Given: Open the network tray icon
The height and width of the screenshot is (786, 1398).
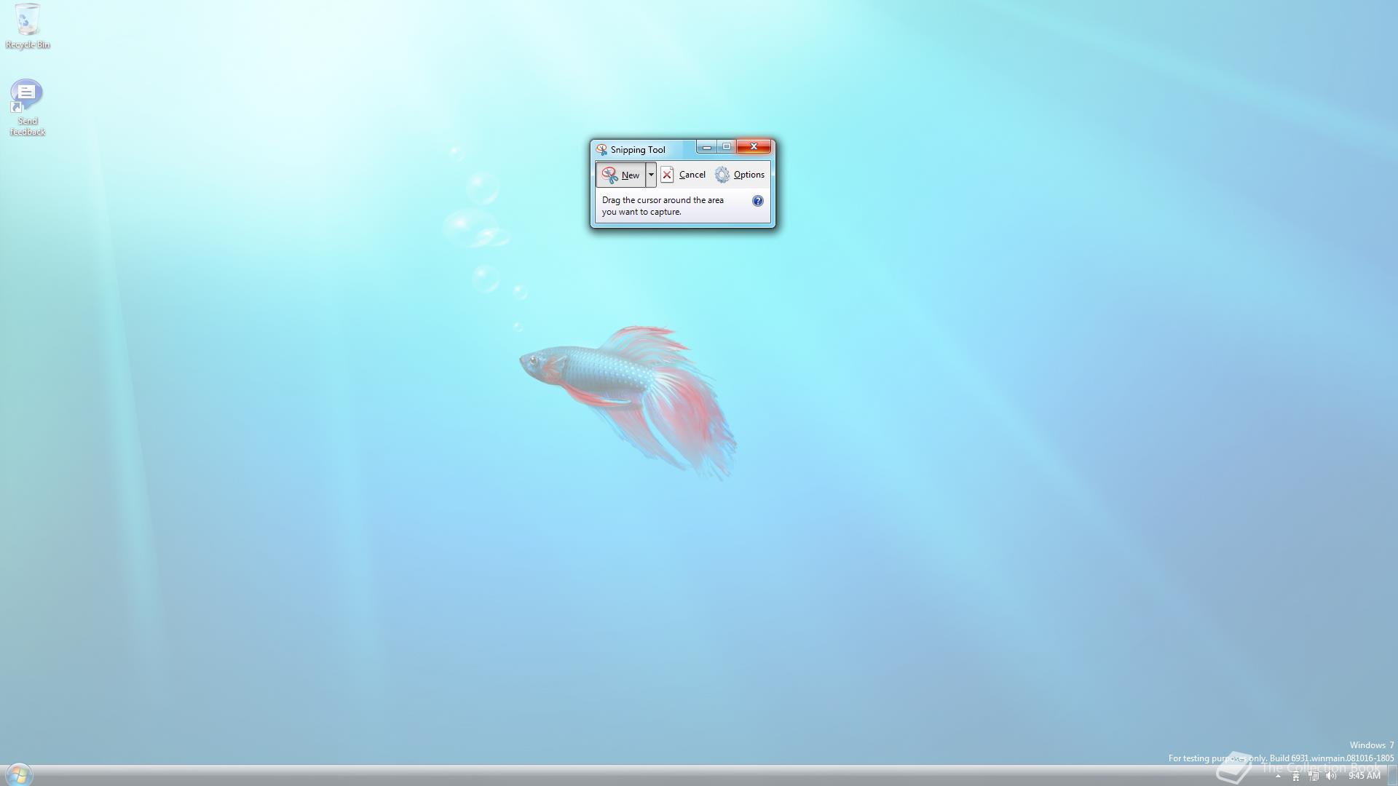Looking at the screenshot, I should point(1314,776).
